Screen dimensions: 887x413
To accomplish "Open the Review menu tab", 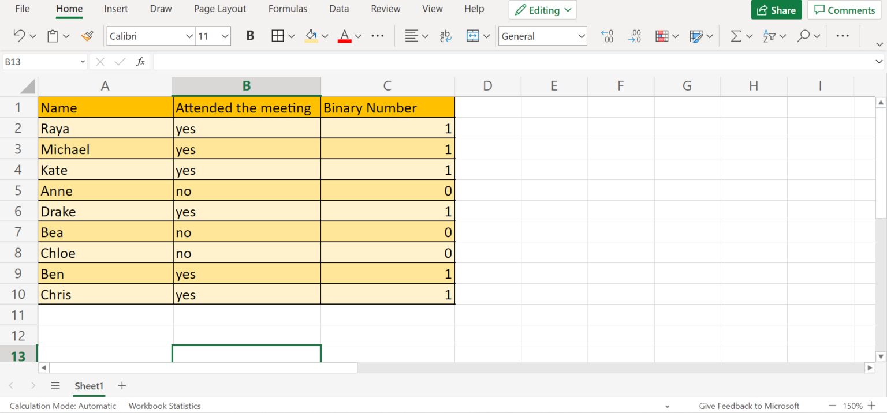I will (385, 9).
